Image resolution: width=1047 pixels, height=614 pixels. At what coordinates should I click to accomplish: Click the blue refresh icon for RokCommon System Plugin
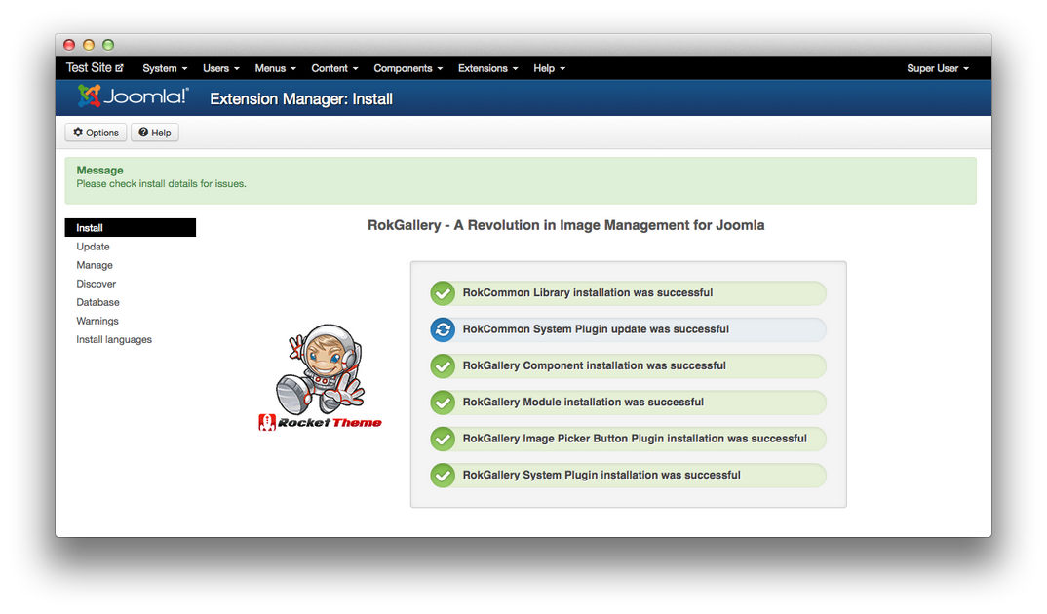443,329
